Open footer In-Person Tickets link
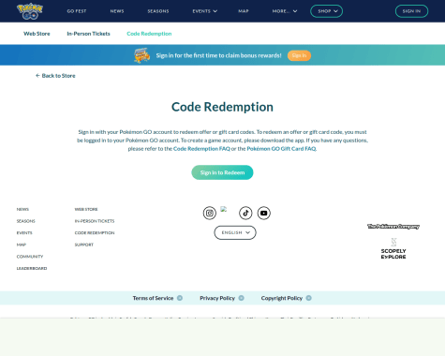The width and height of the screenshot is (445, 356). click(95, 221)
